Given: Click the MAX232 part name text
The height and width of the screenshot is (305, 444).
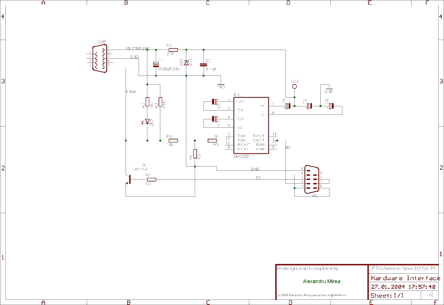Looking at the screenshot, I should coord(241,156).
